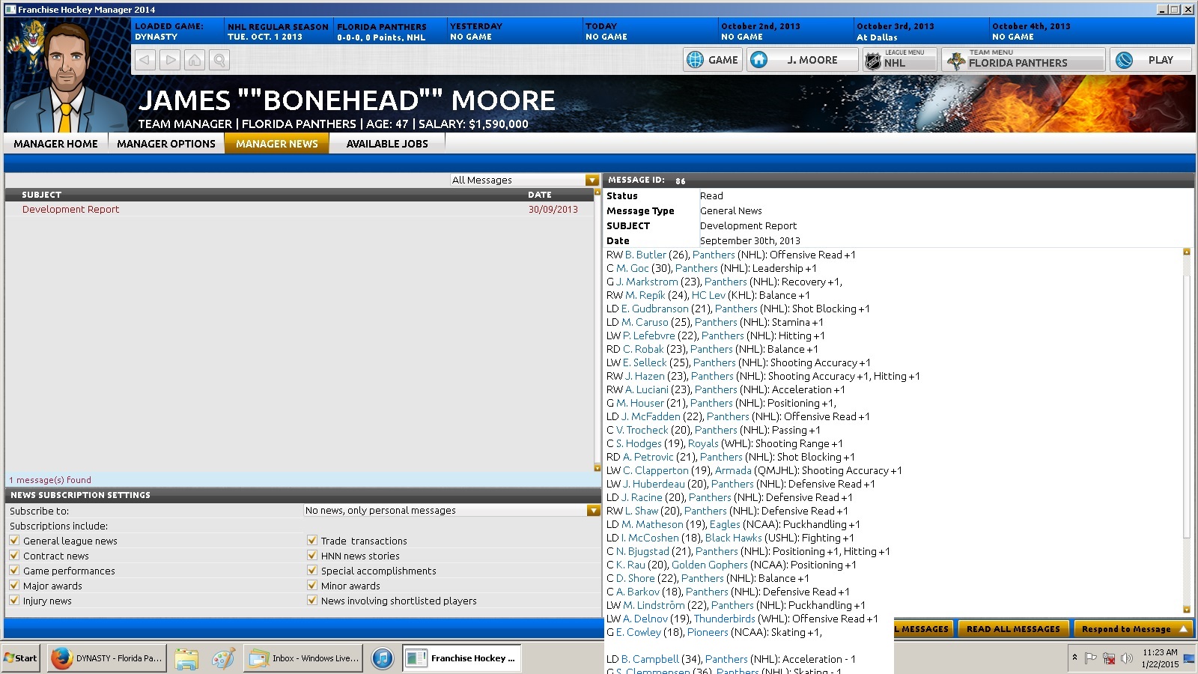This screenshot has width=1198, height=674.
Task: Disable Injury news subscription
Action: click(x=14, y=600)
